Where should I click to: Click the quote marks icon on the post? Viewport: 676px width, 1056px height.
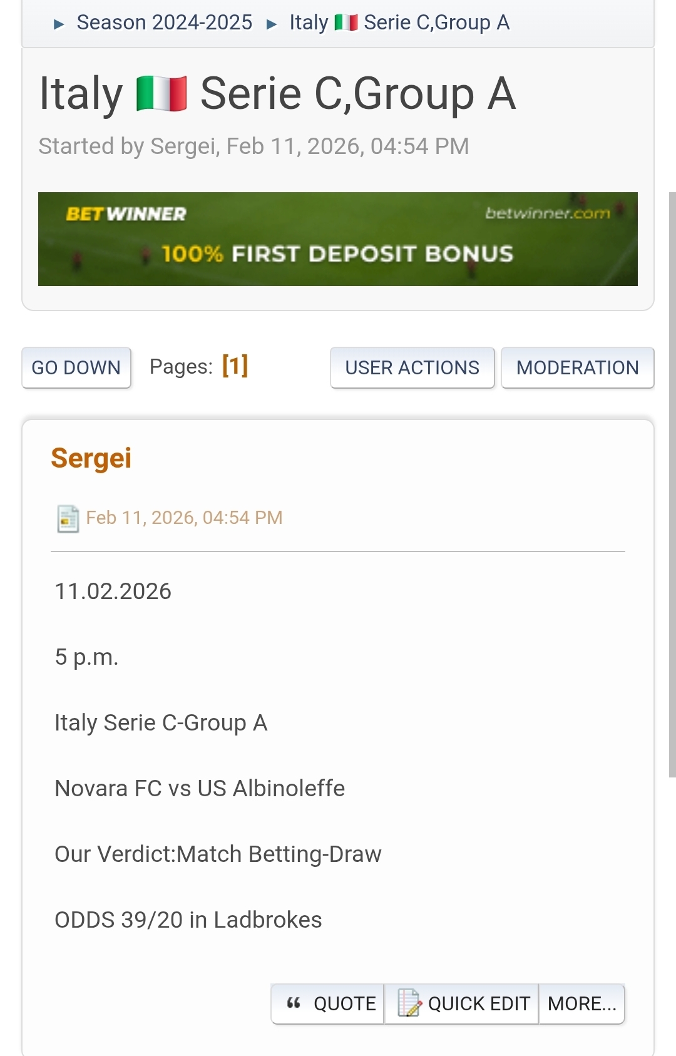pos(294,1003)
